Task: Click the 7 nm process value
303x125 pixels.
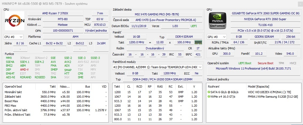Action: (100, 13)
